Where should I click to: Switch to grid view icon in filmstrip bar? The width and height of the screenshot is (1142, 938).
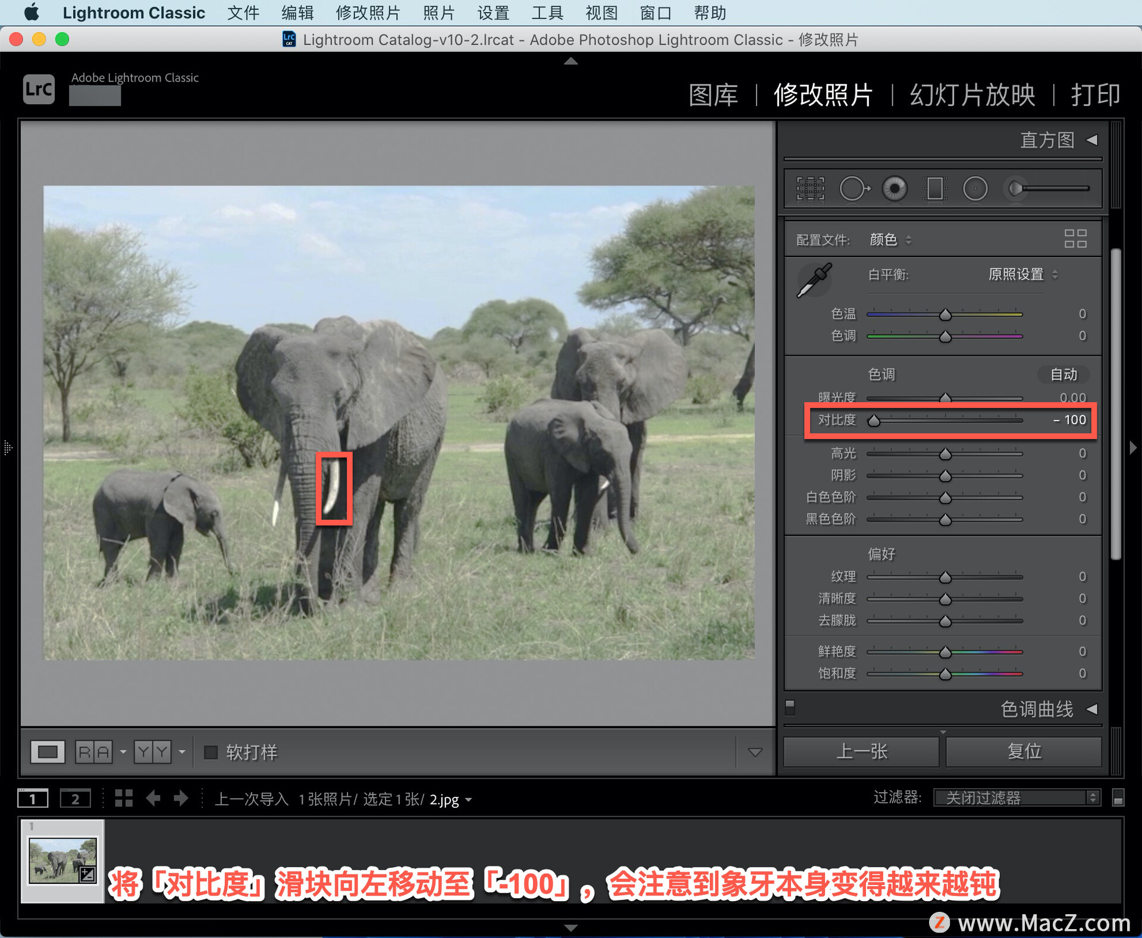[124, 798]
